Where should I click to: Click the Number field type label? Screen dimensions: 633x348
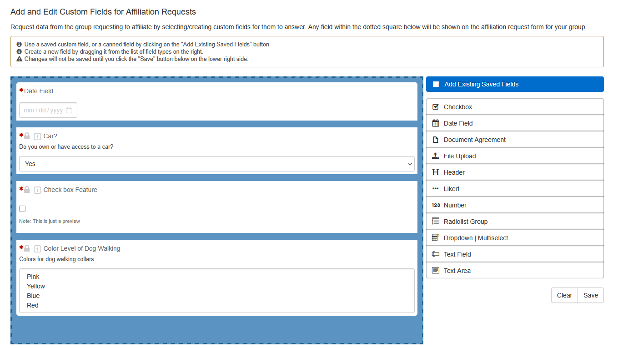pyautogui.click(x=455, y=205)
